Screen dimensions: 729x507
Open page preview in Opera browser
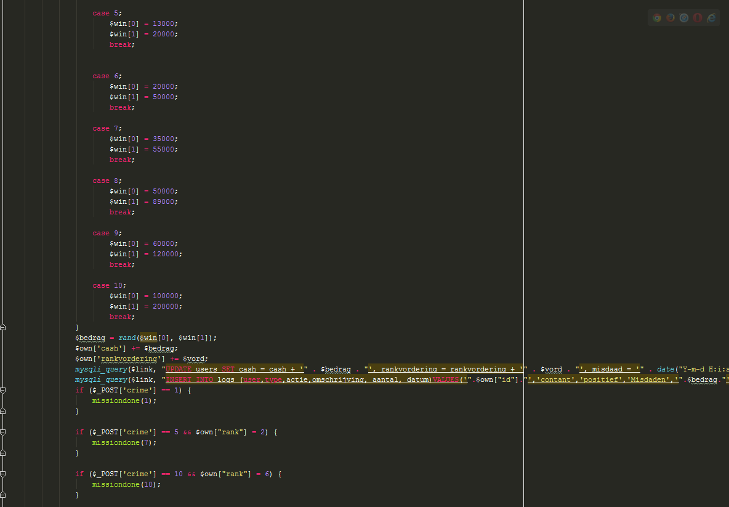(x=698, y=18)
